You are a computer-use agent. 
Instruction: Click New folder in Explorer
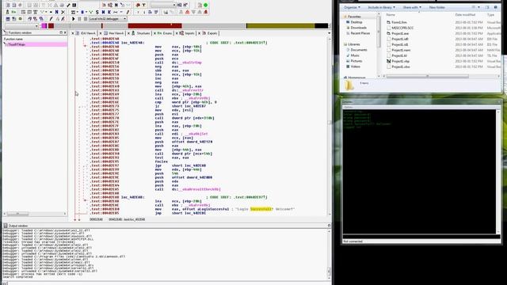[436, 7]
